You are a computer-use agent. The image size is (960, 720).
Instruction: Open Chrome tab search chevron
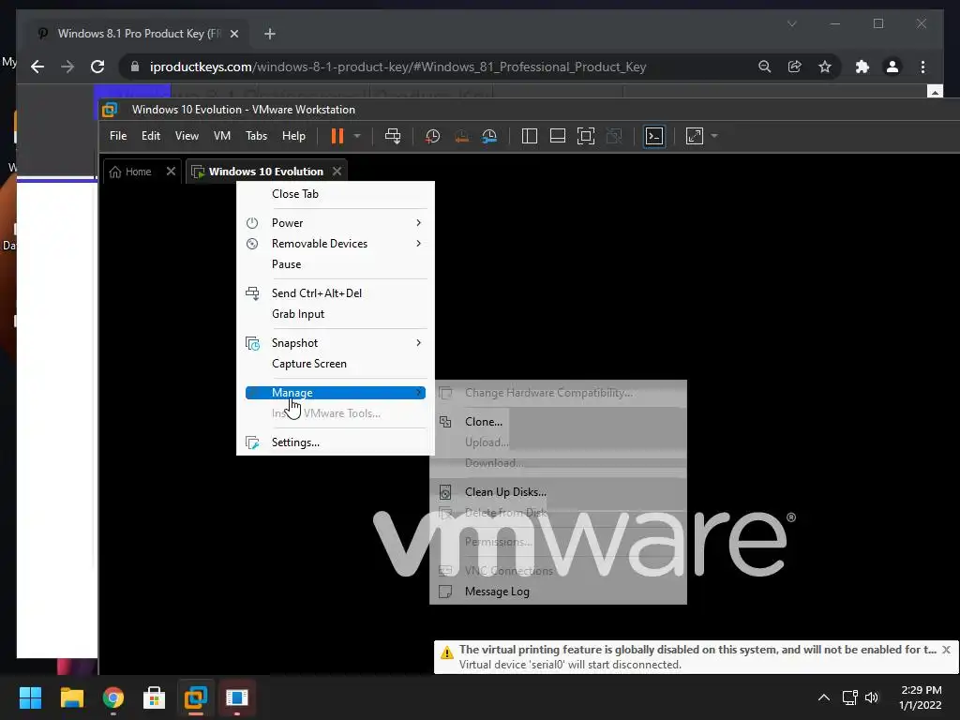(x=791, y=23)
